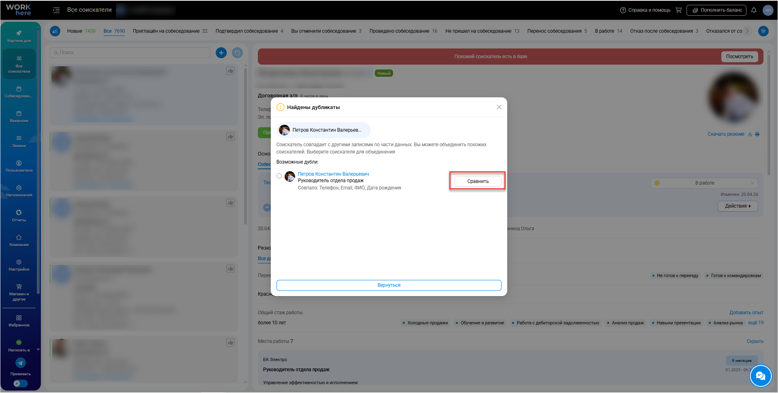Toggle the sidebar menu collapse icon
The height and width of the screenshot is (393, 778).
pos(56,10)
